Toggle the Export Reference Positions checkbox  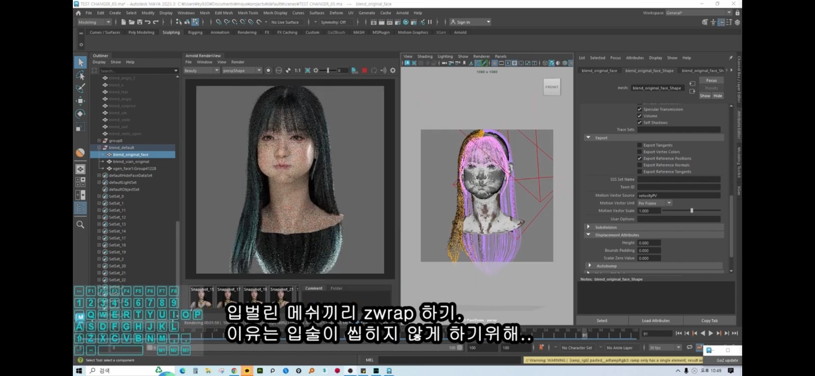click(x=639, y=158)
